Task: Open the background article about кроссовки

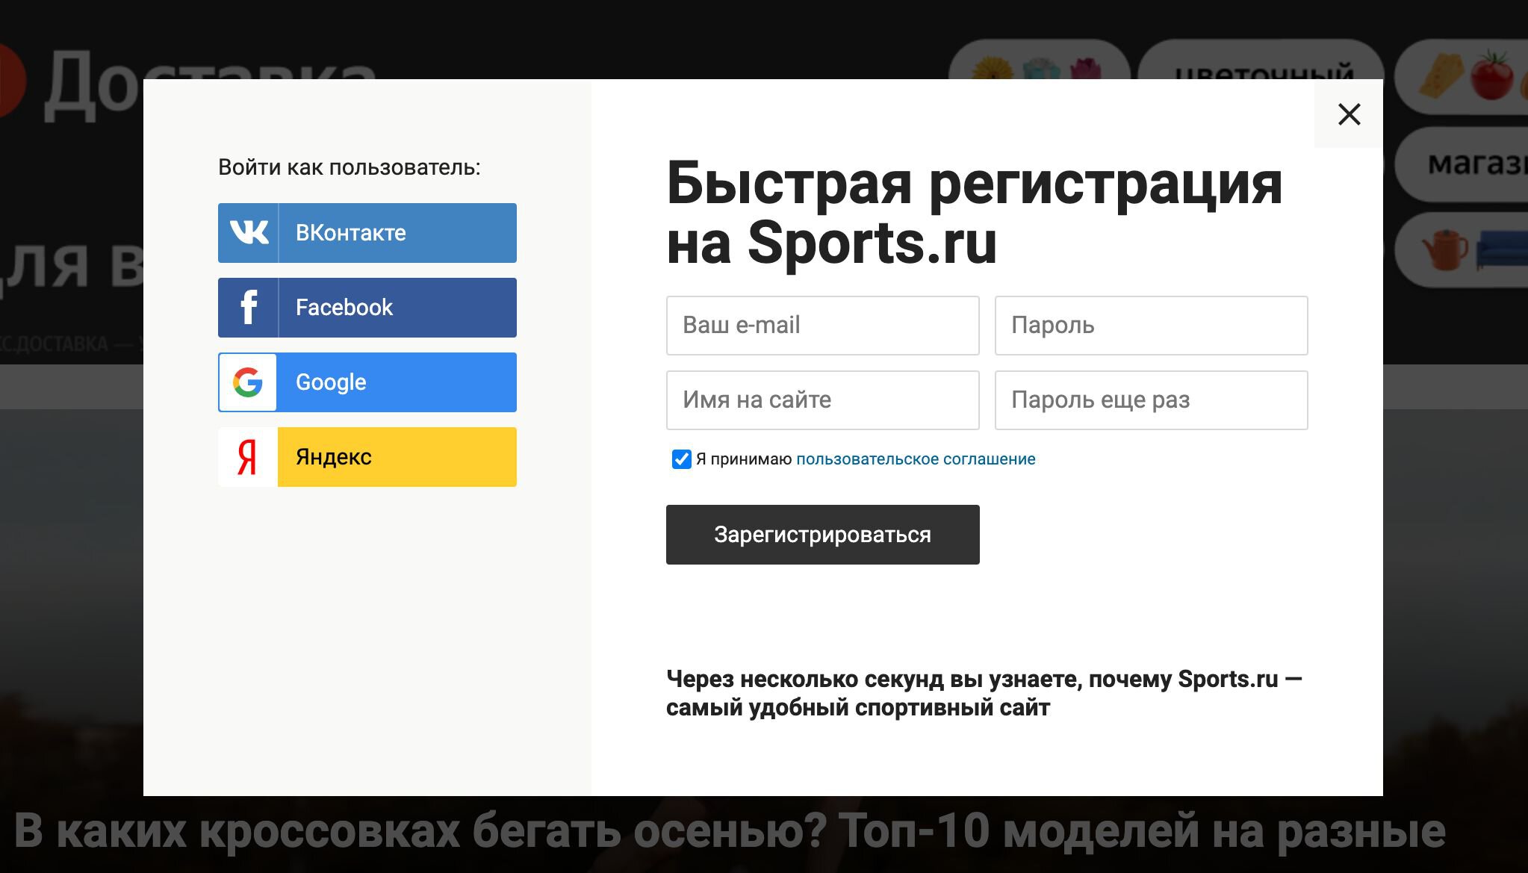Action: point(730,831)
